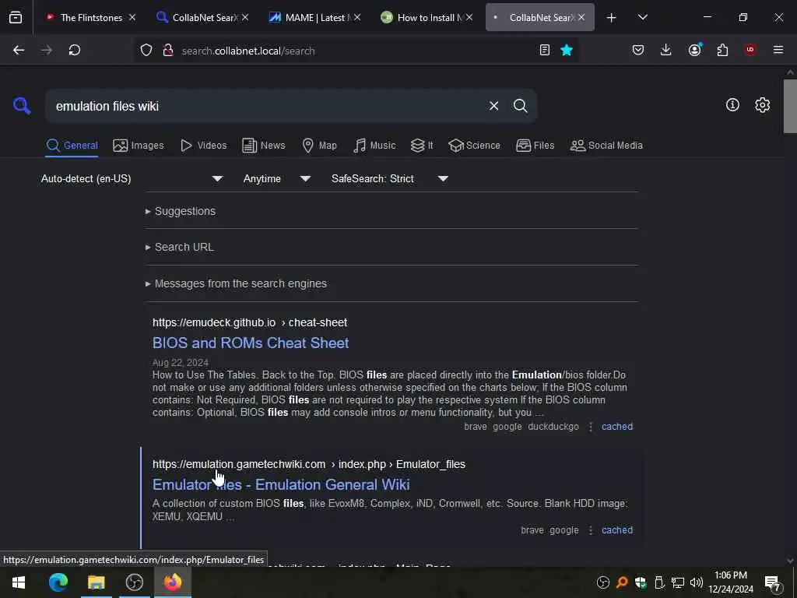Open Emulator files - Emulation General Wiki link
The height and width of the screenshot is (598, 797).
[281, 484]
